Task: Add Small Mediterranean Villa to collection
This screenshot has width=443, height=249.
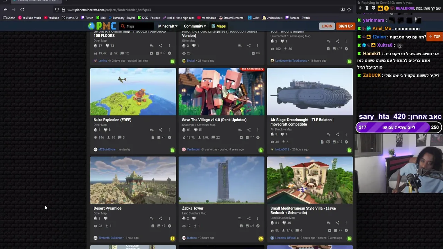Action: (328, 223)
